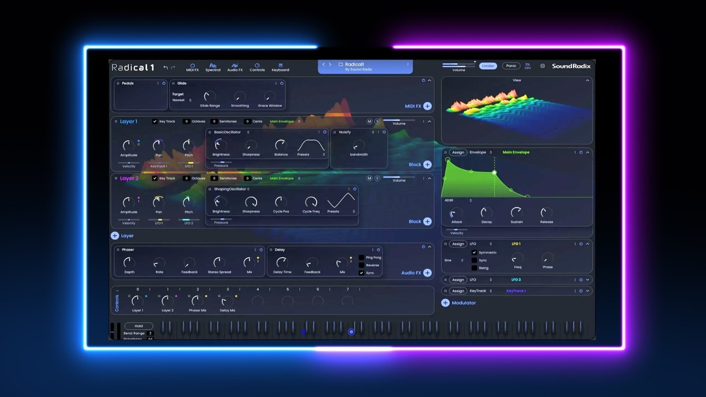Open the Spectral tab
Viewport: 706px width, 397px height.
213,67
